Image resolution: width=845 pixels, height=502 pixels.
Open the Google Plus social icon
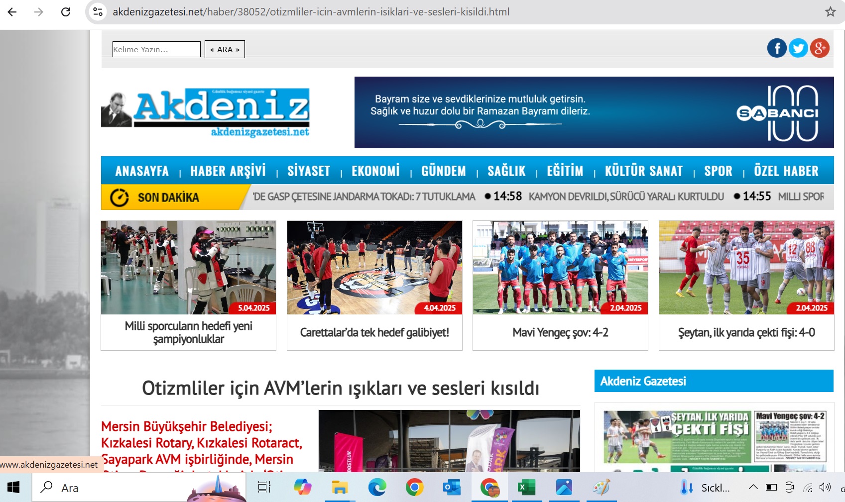point(820,48)
